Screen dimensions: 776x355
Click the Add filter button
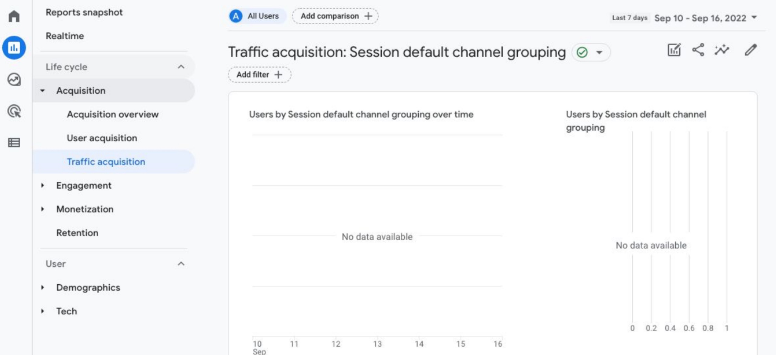click(x=259, y=75)
